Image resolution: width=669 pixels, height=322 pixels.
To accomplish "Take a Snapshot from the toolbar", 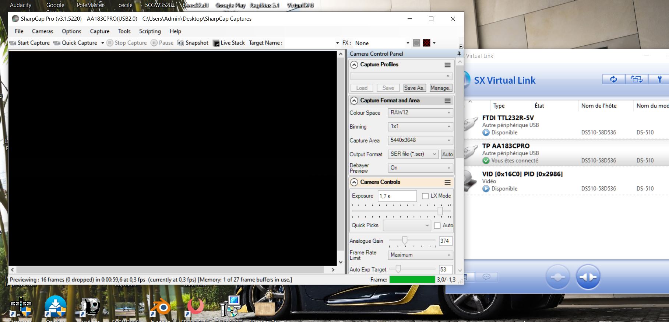I will pos(193,43).
